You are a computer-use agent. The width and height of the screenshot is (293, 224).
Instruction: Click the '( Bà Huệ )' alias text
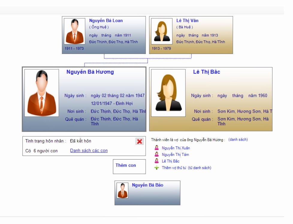click(x=185, y=27)
